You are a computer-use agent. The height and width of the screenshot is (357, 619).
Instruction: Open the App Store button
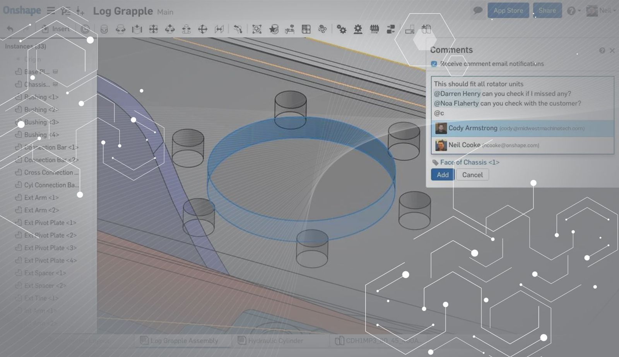pos(508,10)
